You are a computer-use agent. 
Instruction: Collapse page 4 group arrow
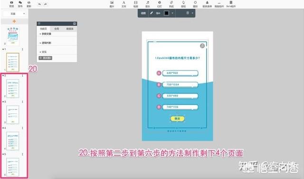[x=3, y=128]
